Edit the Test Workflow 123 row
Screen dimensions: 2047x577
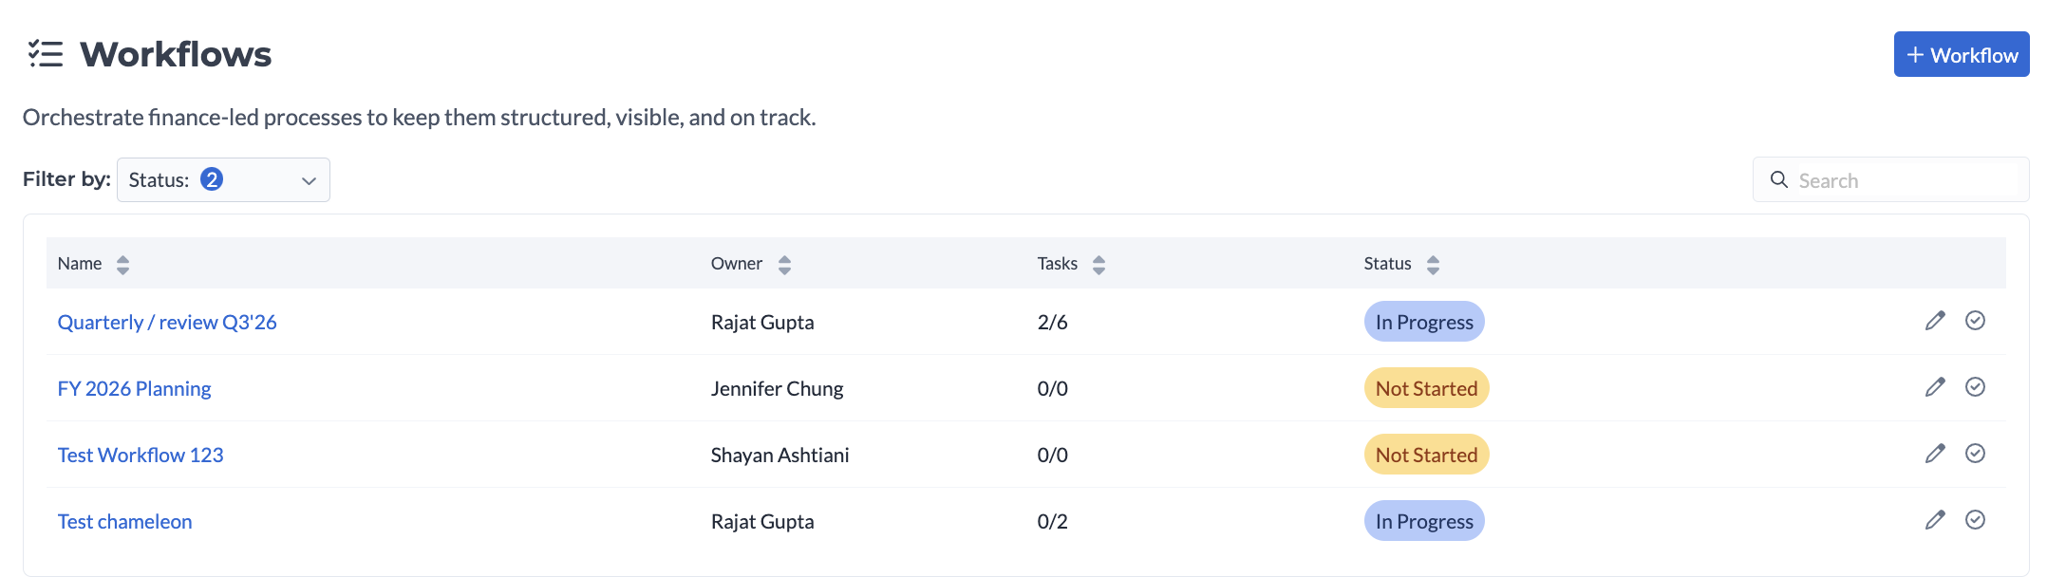pos(1935,454)
